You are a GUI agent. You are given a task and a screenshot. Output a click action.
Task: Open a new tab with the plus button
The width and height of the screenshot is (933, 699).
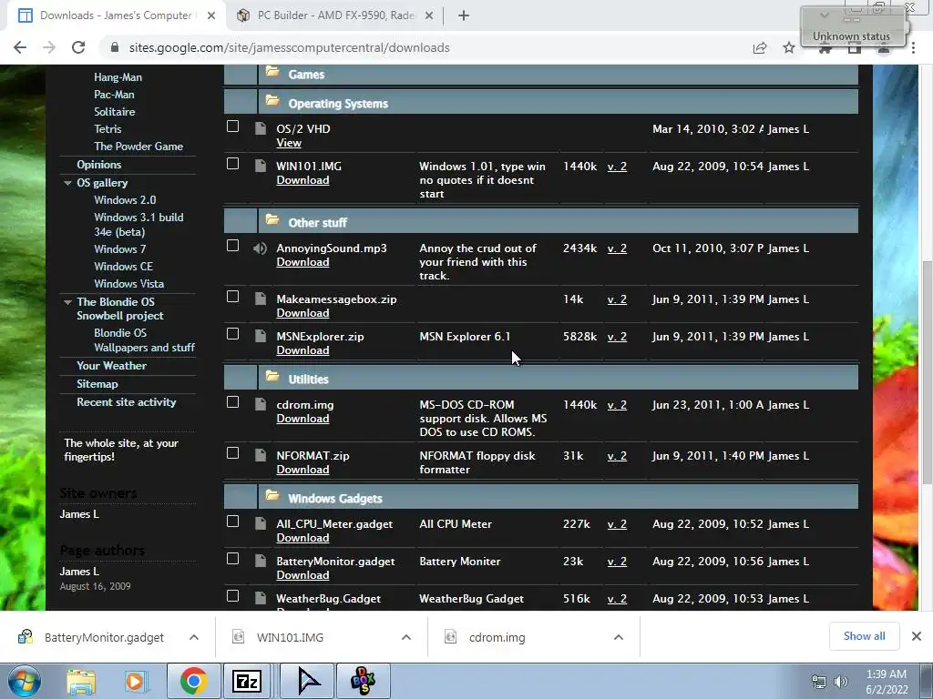point(464,15)
